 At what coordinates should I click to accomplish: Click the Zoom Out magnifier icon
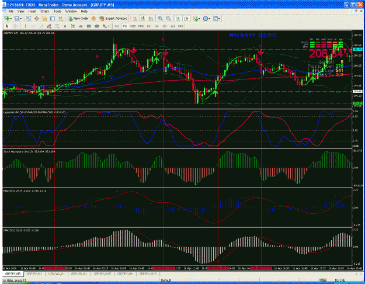tap(168, 19)
